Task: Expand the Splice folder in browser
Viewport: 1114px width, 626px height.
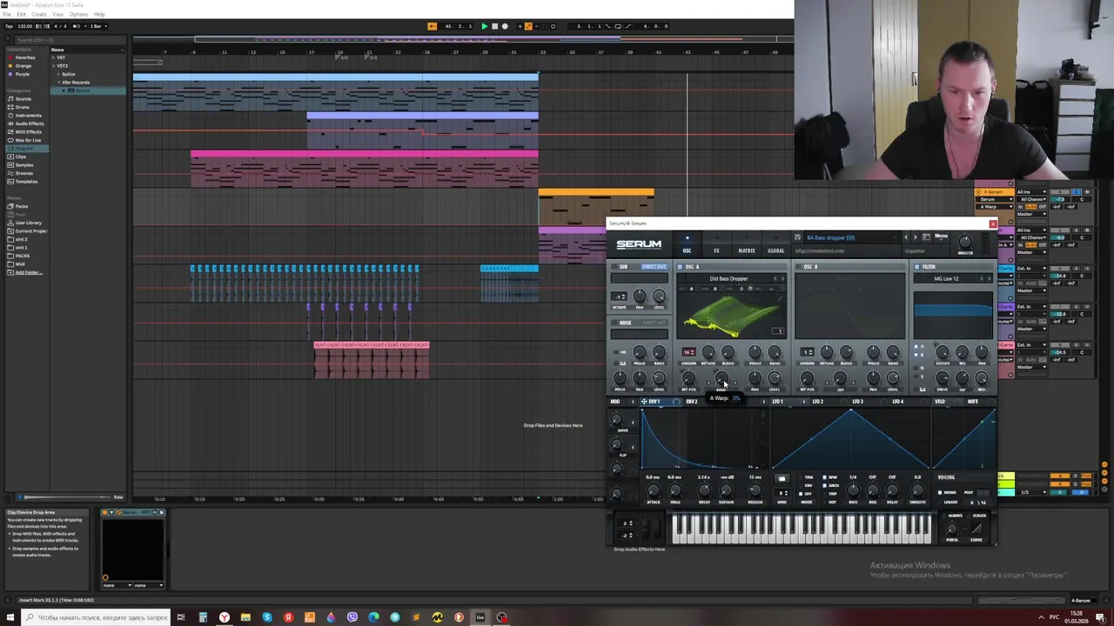Action: pos(58,74)
